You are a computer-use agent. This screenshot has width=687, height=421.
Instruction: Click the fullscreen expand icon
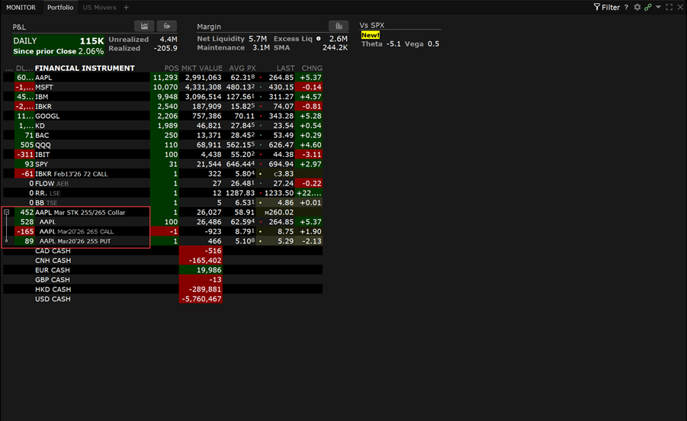669,7
